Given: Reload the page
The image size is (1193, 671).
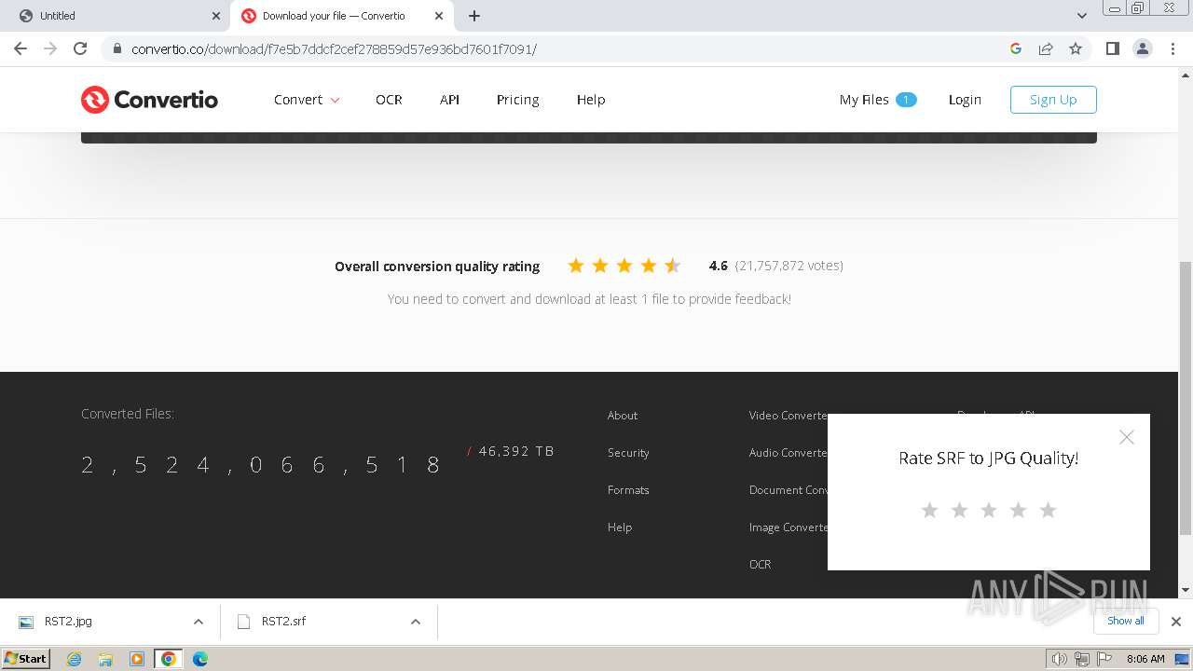Looking at the screenshot, I should (80, 48).
